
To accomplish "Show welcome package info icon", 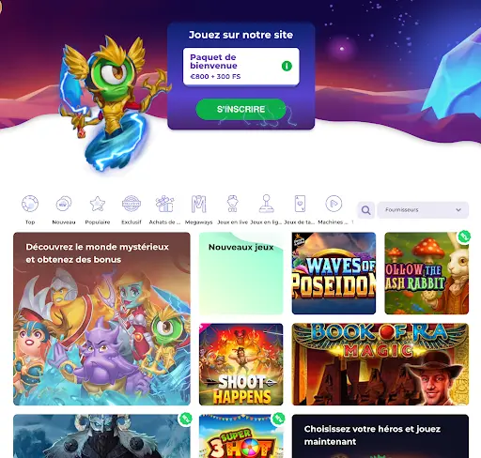I will pyautogui.click(x=287, y=66).
